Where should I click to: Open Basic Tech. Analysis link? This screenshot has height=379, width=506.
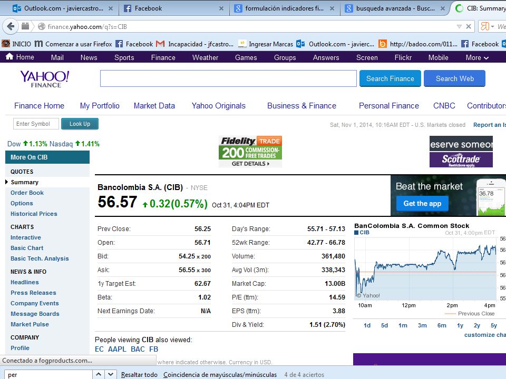coord(40,258)
